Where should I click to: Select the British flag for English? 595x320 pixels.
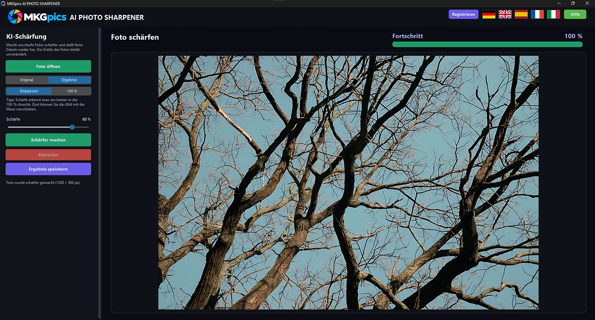505,14
